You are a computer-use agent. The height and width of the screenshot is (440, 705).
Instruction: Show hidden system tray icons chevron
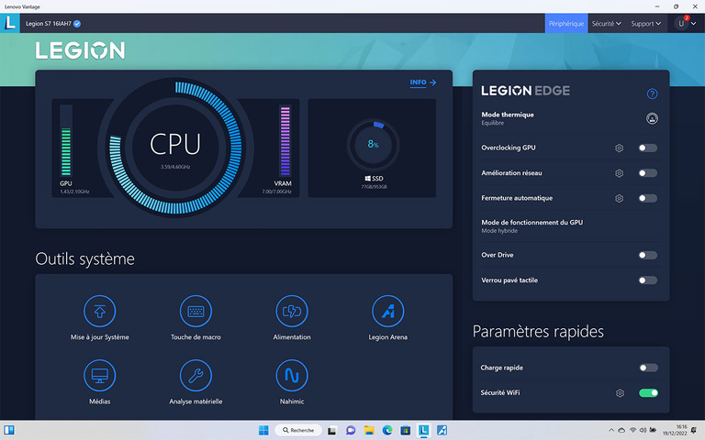pos(611,430)
